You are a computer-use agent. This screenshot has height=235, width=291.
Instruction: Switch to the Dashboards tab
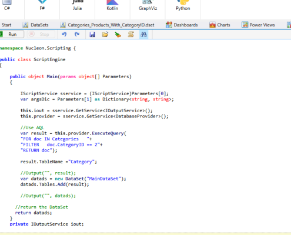pyautogui.click(x=182, y=25)
